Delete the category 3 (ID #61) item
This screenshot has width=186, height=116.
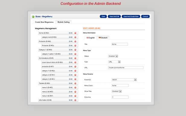tap(75, 79)
